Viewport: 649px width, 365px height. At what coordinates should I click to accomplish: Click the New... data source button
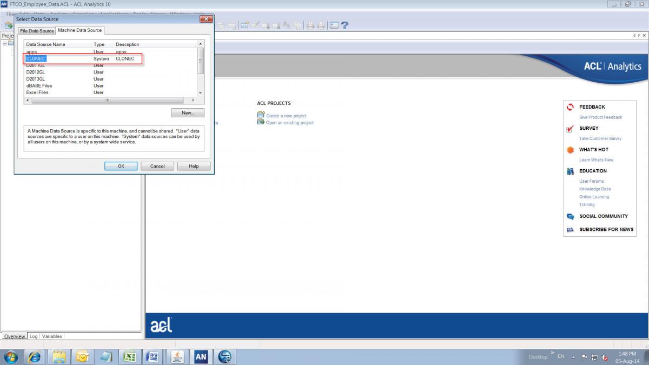coord(188,112)
